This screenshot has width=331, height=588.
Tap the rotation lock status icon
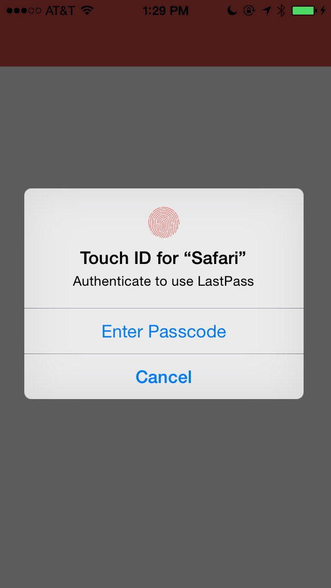click(249, 10)
